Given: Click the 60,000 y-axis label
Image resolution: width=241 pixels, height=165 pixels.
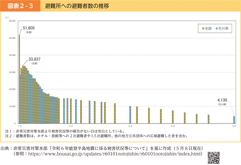Looking at the screenshot, I should coord(12,21).
